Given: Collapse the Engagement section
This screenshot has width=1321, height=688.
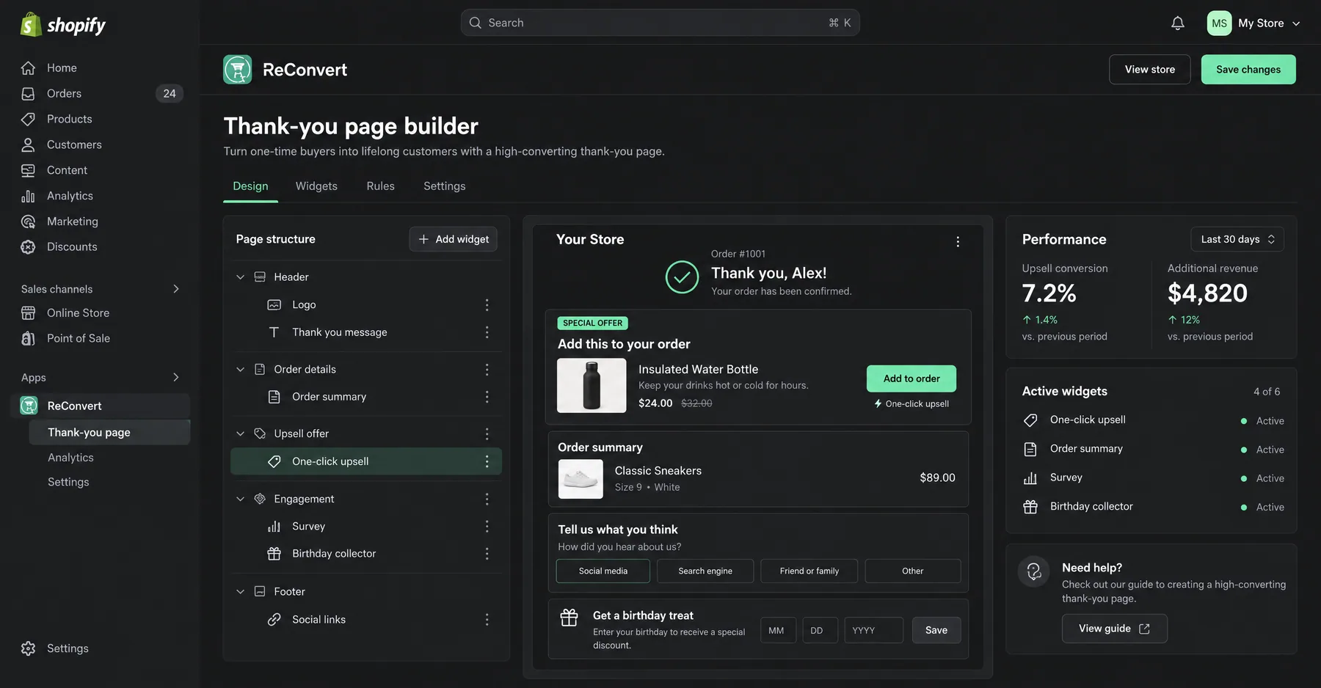Looking at the screenshot, I should pyautogui.click(x=240, y=499).
